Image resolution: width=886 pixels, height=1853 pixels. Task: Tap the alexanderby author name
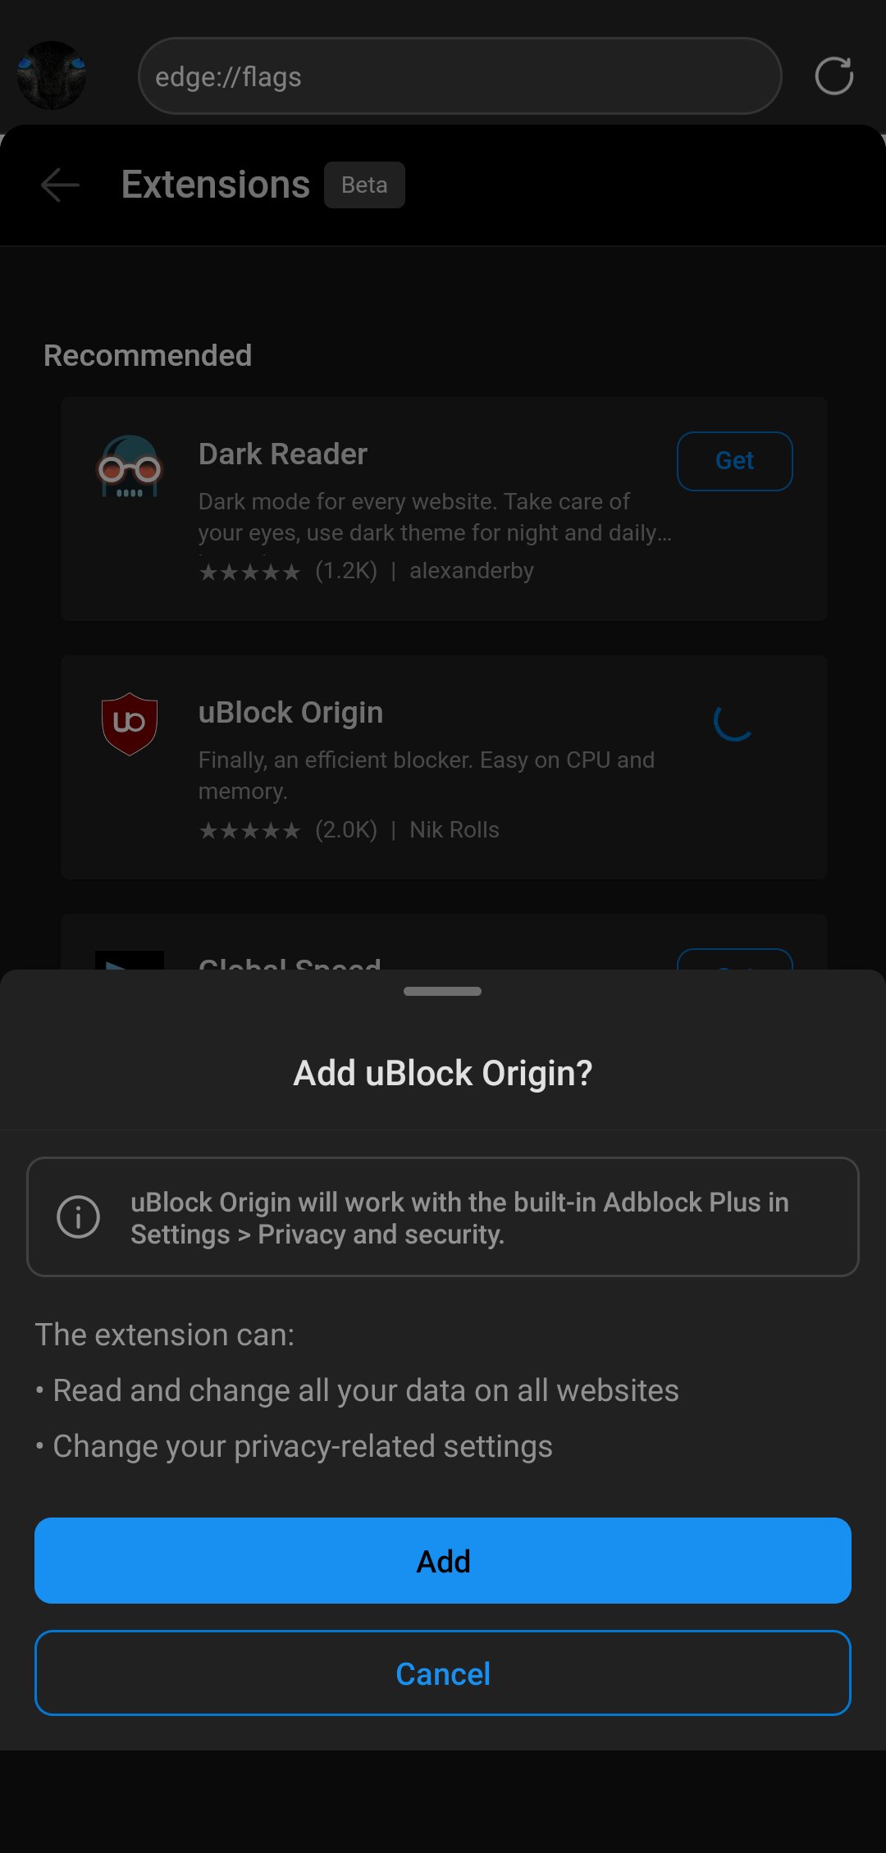pos(472,570)
